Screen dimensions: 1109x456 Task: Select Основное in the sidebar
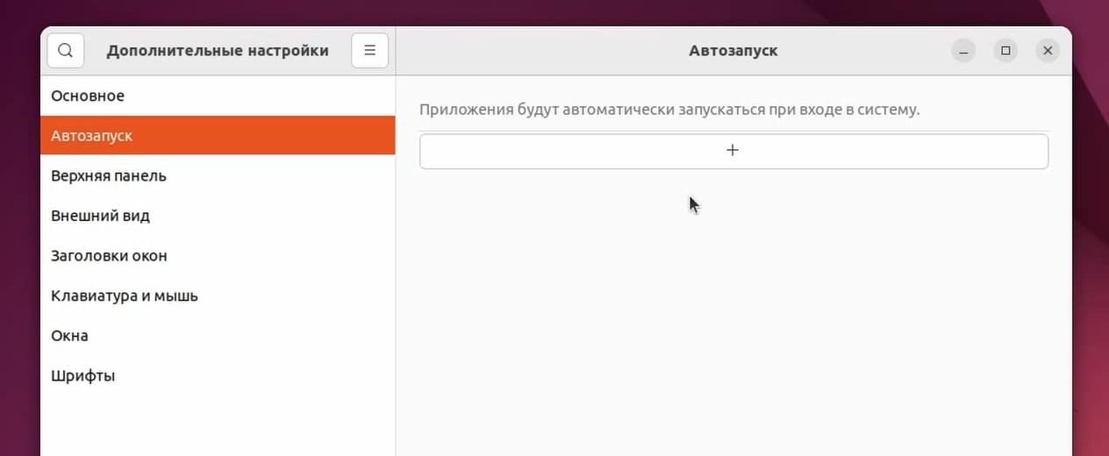click(x=218, y=96)
